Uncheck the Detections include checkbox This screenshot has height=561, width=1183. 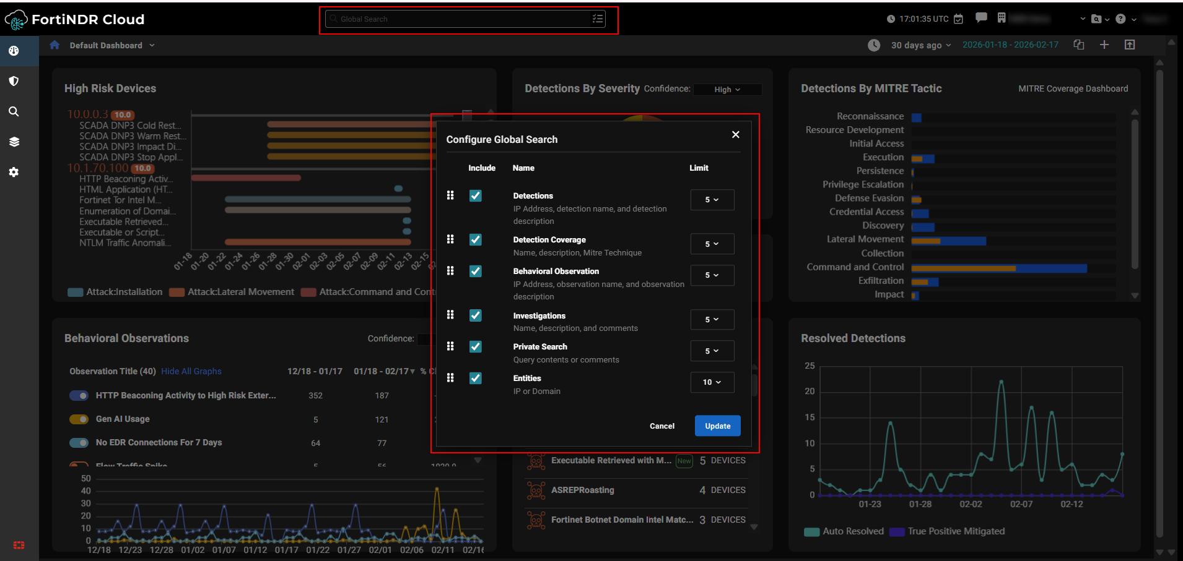click(x=475, y=195)
